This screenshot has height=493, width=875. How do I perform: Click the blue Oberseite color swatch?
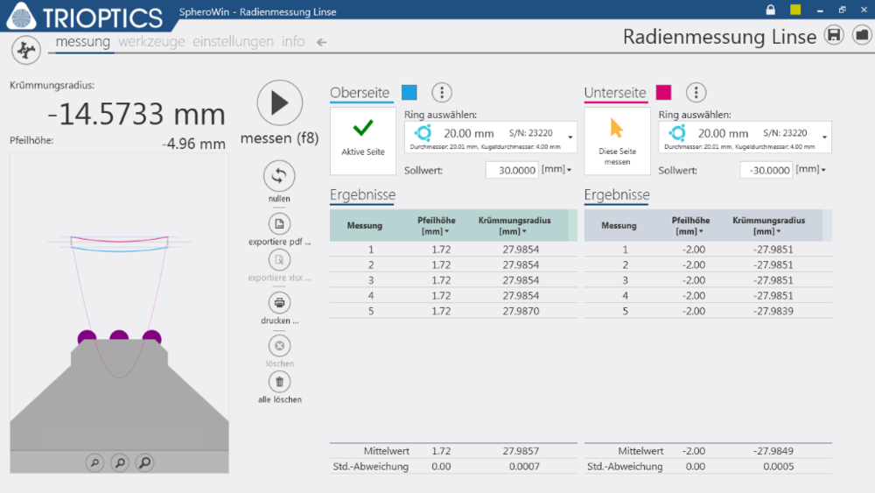(x=409, y=93)
